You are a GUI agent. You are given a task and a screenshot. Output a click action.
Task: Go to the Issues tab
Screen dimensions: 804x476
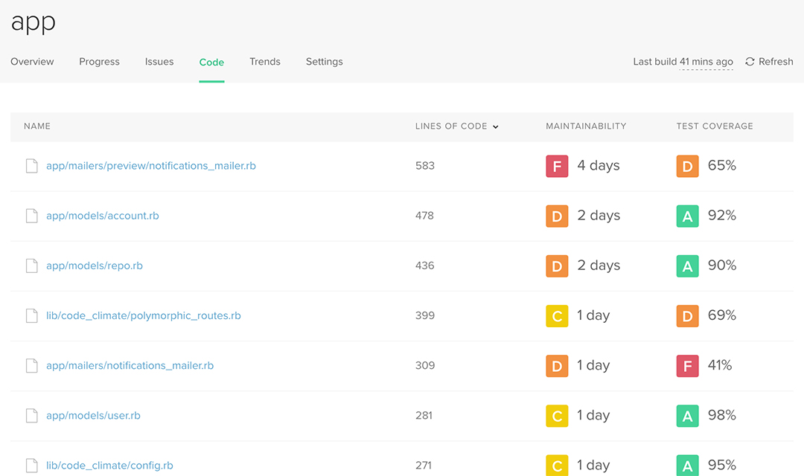pyautogui.click(x=159, y=62)
